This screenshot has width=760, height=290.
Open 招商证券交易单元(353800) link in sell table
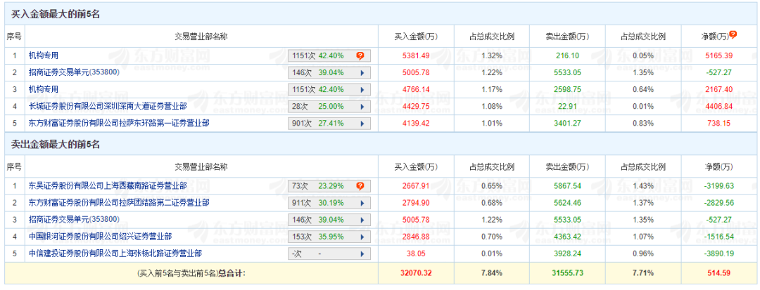(x=74, y=219)
